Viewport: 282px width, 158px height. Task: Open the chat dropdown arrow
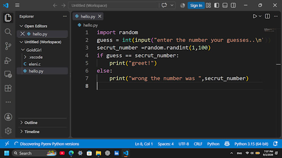click(x=172, y=5)
